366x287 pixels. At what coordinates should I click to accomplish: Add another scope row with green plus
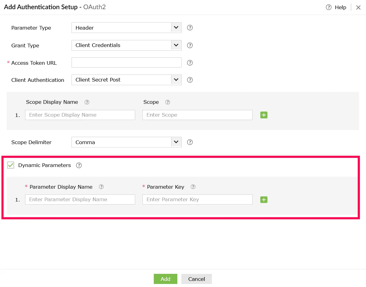264,115
